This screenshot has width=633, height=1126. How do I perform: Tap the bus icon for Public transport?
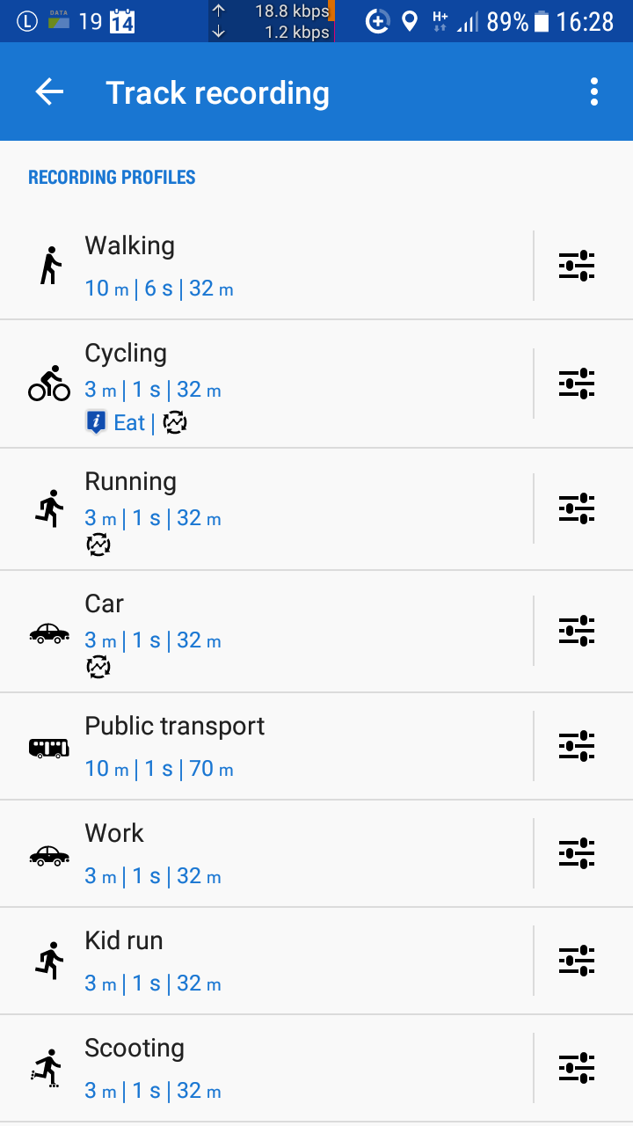click(x=49, y=748)
